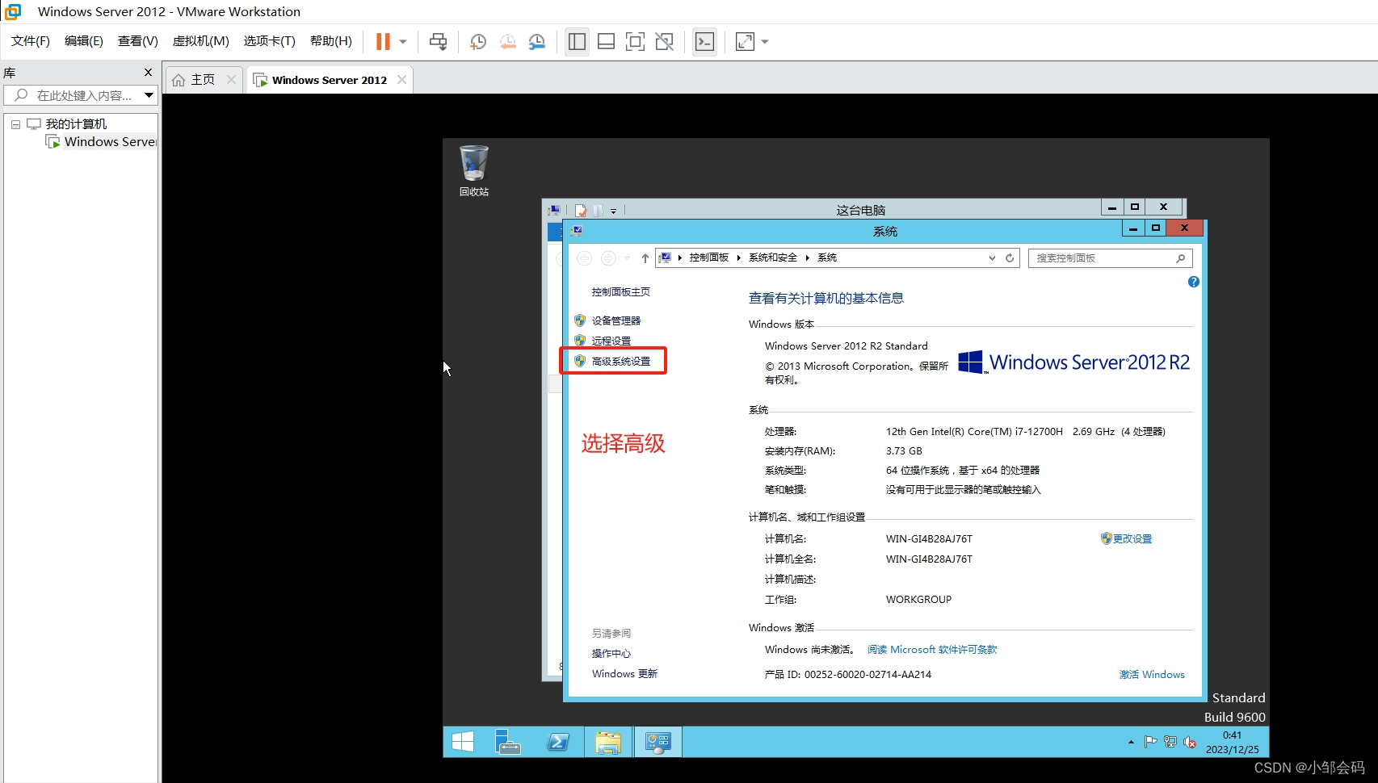Send Ctrl+Alt+Del to the VM
This screenshot has width=1378, height=783.
click(438, 41)
